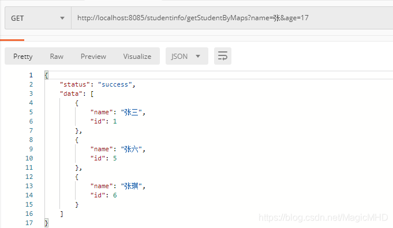The height and width of the screenshot is (228, 393).
Task: Open the JSON format dropdown
Action: tap(187, 56)
